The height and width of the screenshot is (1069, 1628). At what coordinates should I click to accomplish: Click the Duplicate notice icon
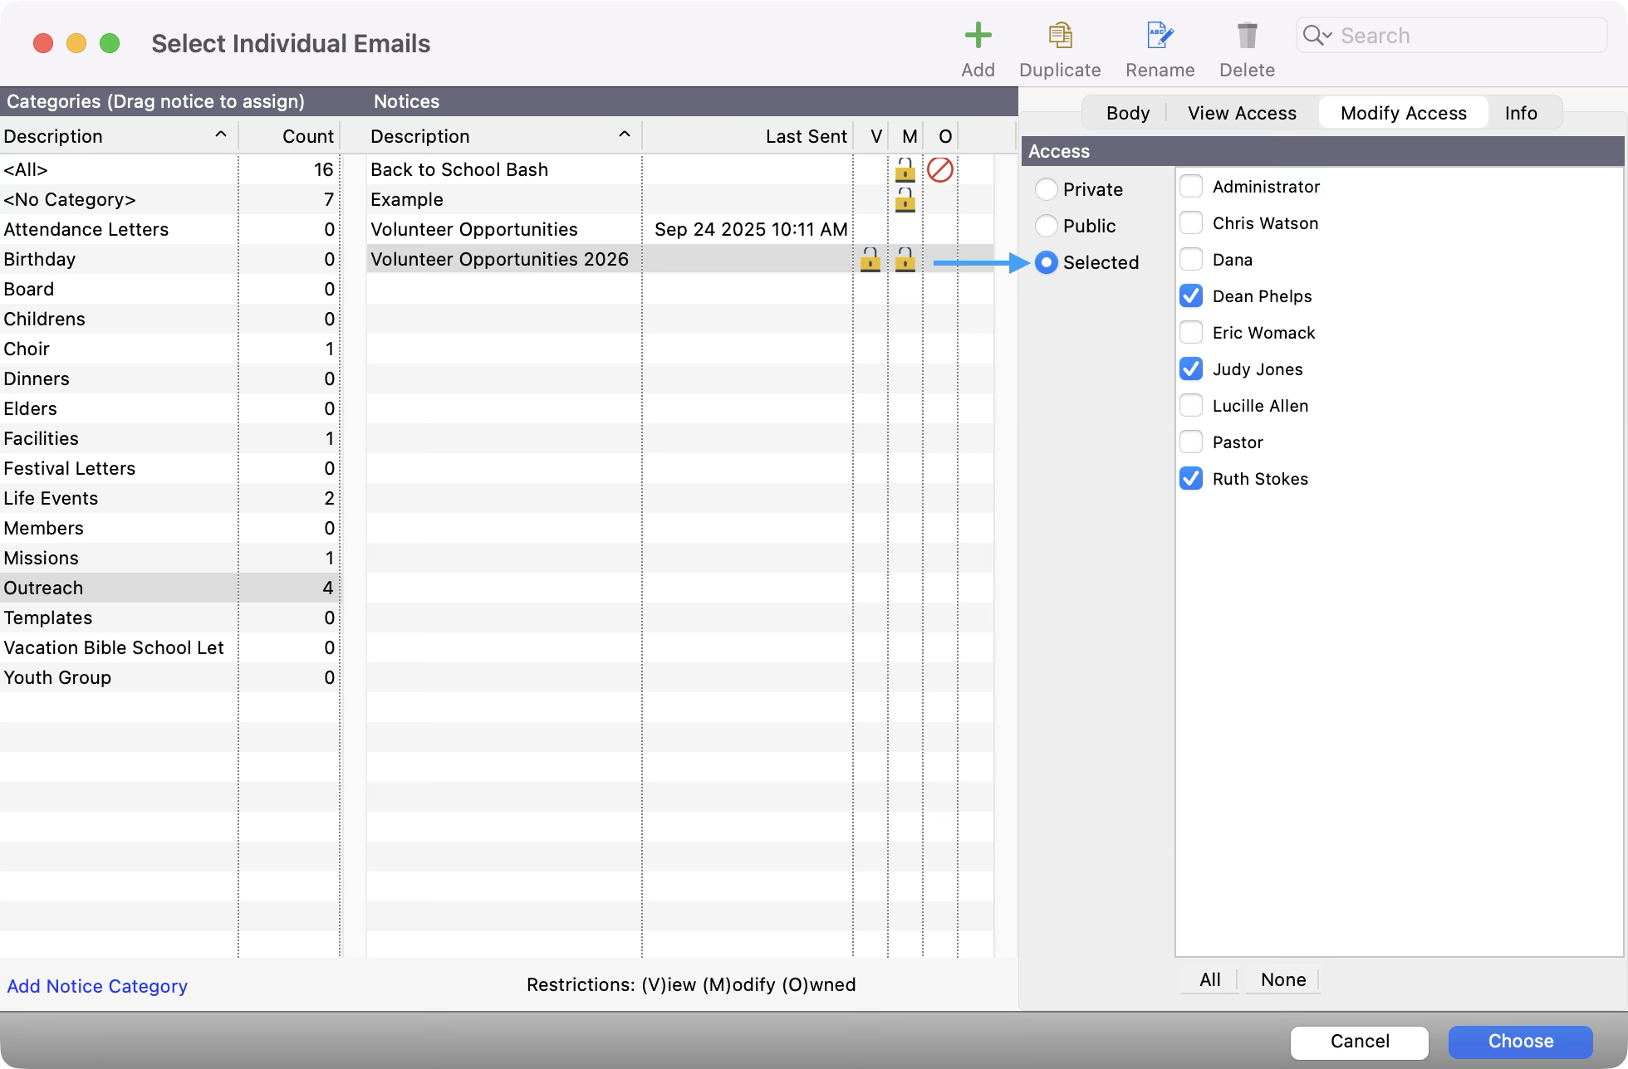tap(1060, 36)
